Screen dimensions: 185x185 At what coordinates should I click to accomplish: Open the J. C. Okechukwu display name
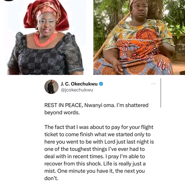point(79,84)
